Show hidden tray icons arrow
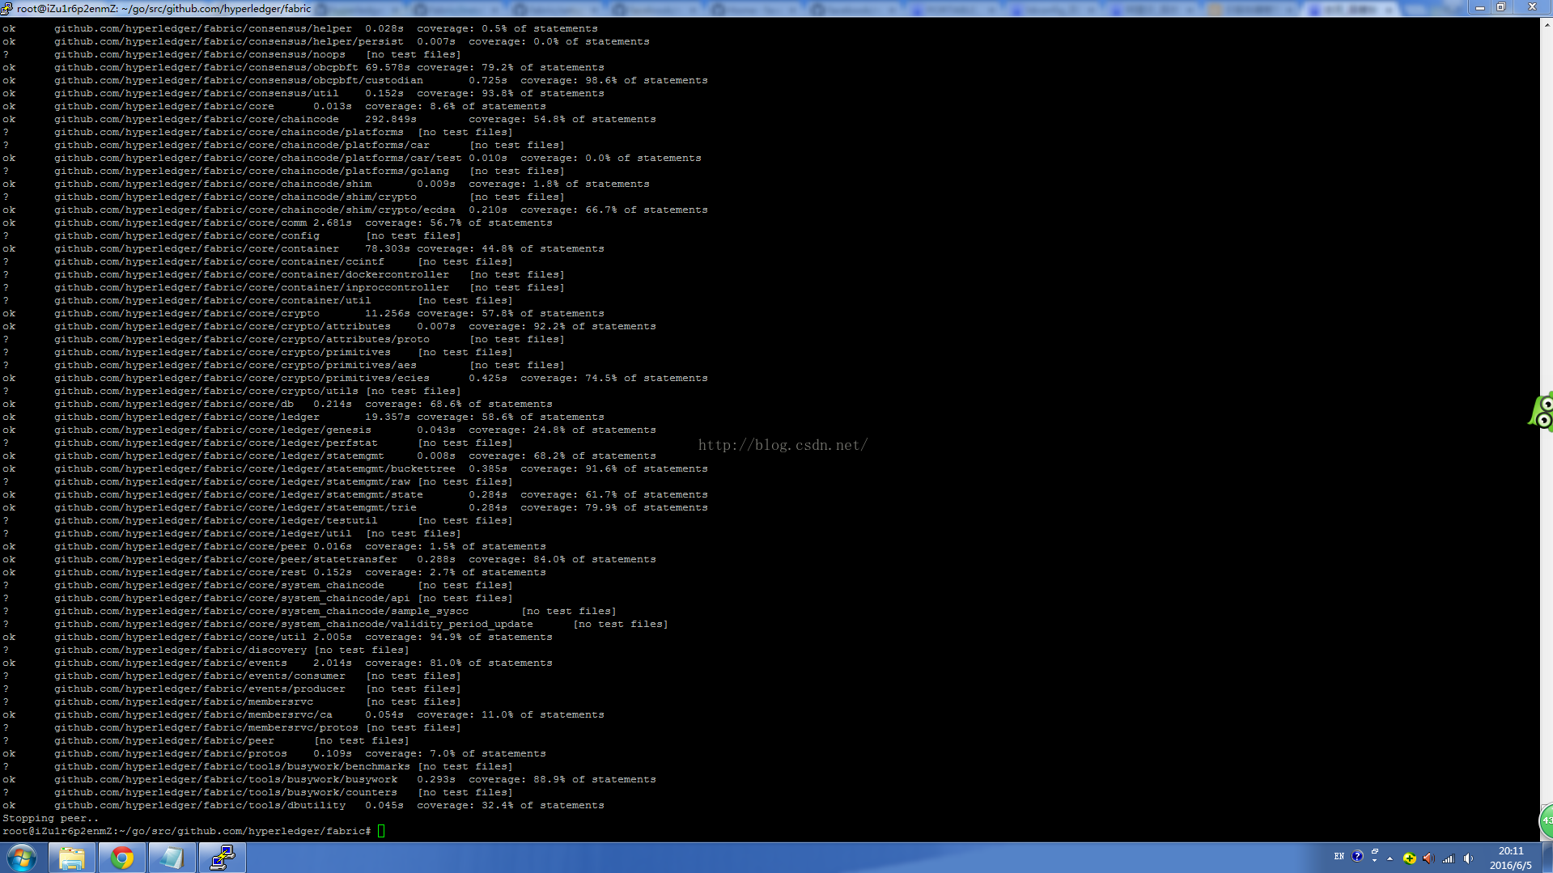 click(1390, 858)
